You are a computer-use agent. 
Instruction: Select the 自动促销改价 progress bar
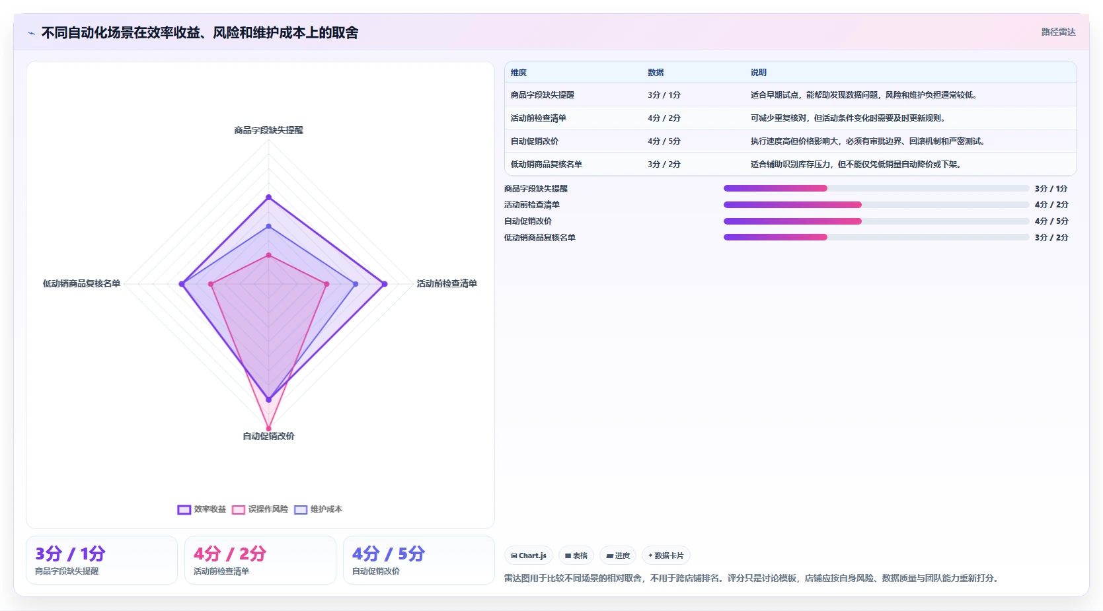(x=876, y=221)
